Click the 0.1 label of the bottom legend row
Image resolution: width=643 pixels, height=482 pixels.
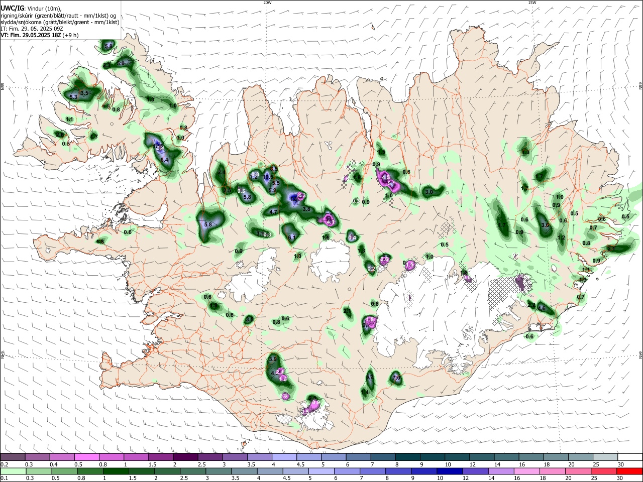pyautogui.click(x=5, y=478)
